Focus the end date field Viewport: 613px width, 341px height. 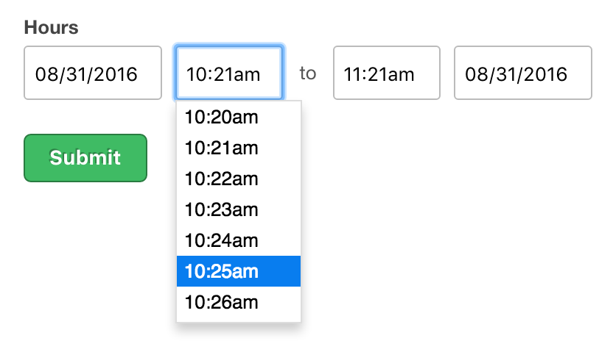tap(522, 73)
